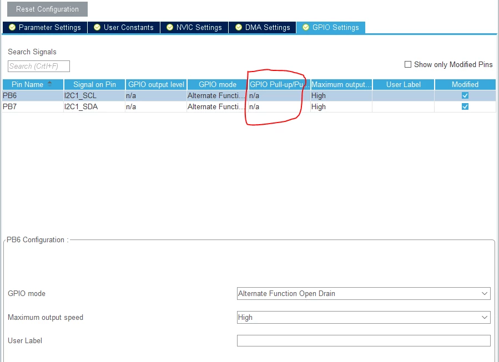The width and height of the screenshot is (499, 362).
Task: Click the Search Signals input field
Action: 39,66
